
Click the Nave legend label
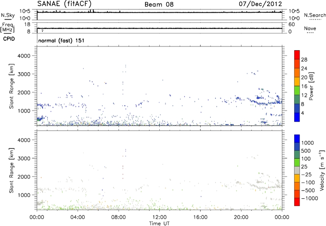pyautogui.click(x=310, y=28)
